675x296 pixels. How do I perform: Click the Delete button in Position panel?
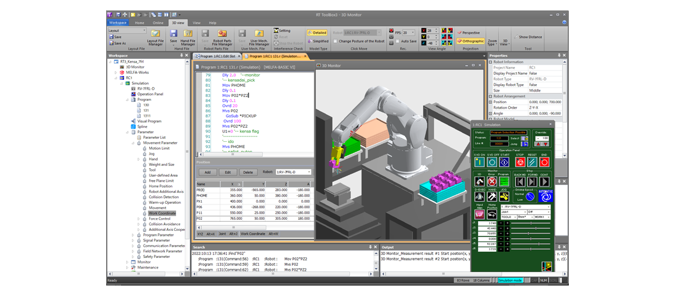248,172
